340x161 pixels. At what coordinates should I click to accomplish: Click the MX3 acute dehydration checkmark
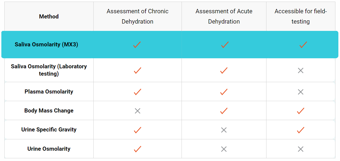click(225, 45)
